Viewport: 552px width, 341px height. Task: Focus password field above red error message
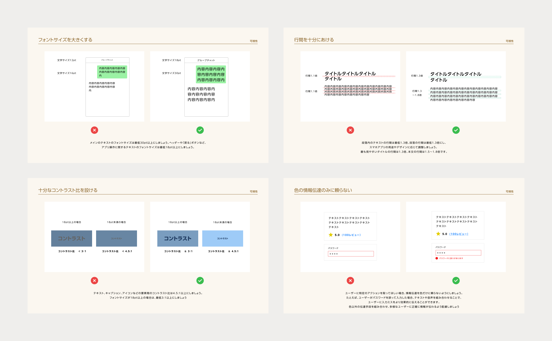pyautogui.click(x=458, y=253)
